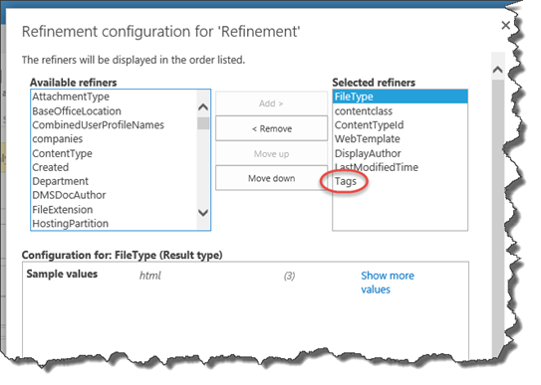Choose BaseOfficeLocation from Available refiners
The width and height of the screenshot is (541, 385).
point(77,111)
